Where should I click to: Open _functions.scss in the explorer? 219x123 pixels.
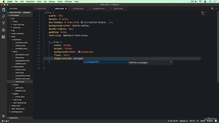coord(21,42)
